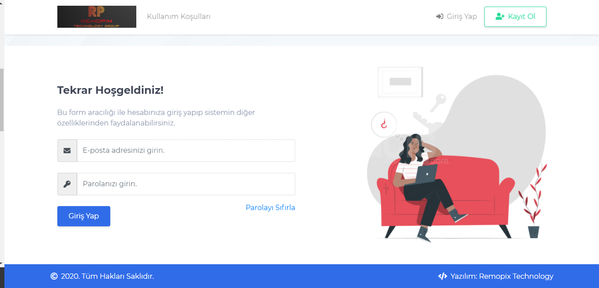Viewport: 599px width, 288px height.
Task: Click the code brackets icon in footer
Action: [442, 277]
